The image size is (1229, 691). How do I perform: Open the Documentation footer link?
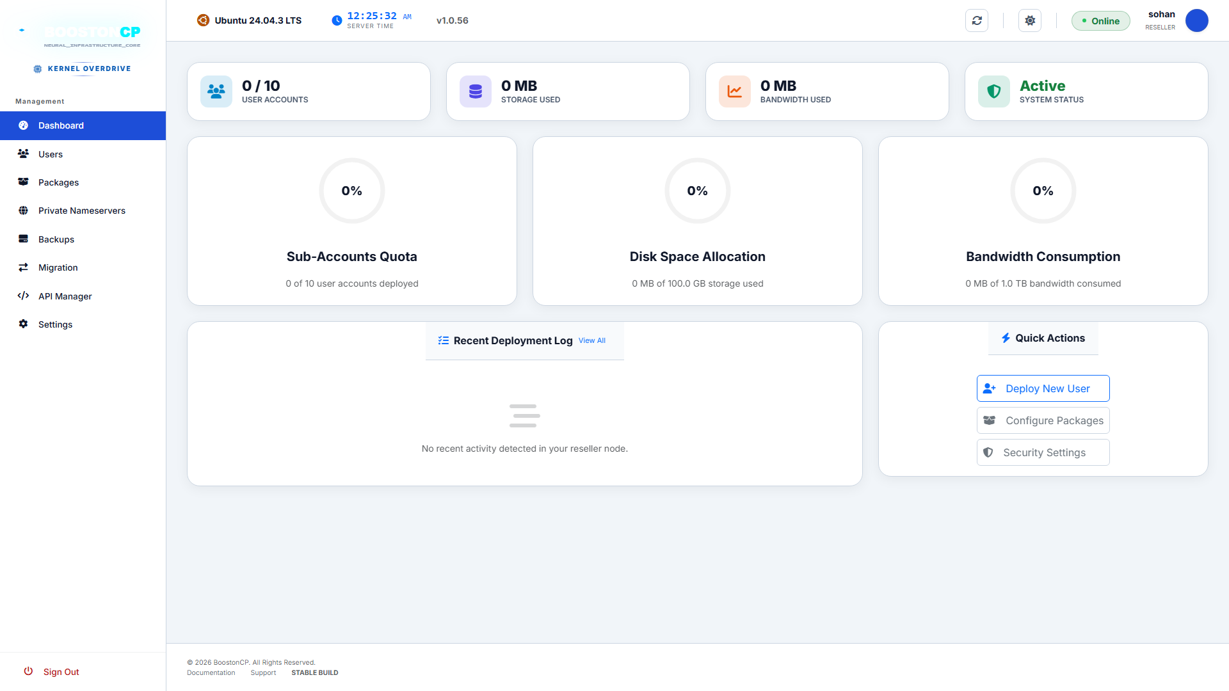211,672
